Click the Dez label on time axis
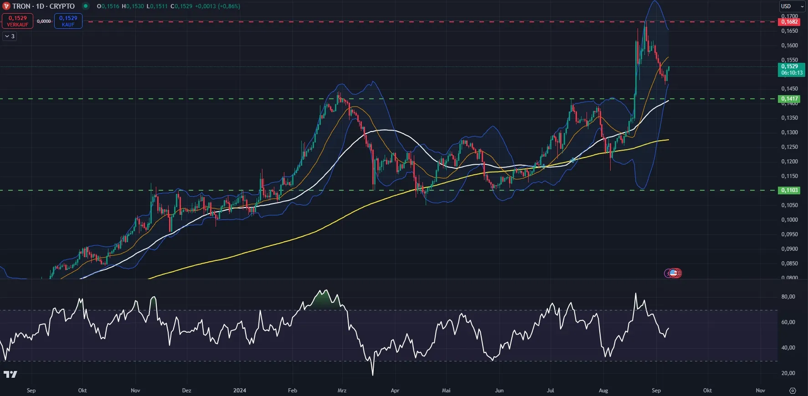 pyautogui.click(x=186, y=391)
